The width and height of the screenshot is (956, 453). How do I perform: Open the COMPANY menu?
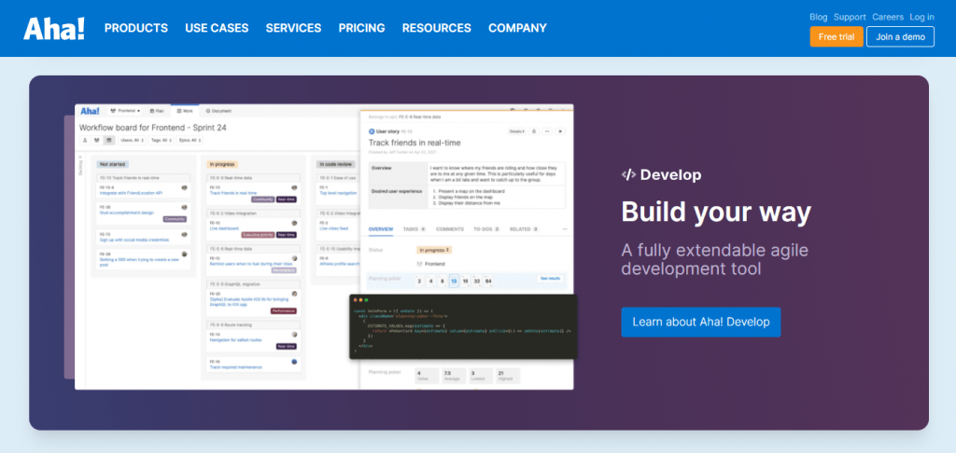pyautogui.click(x=517, y=28)
